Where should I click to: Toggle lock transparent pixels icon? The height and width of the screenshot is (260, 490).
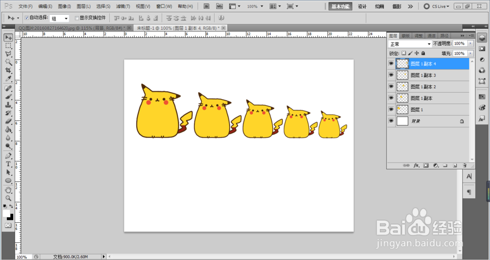tap(404, 53)
